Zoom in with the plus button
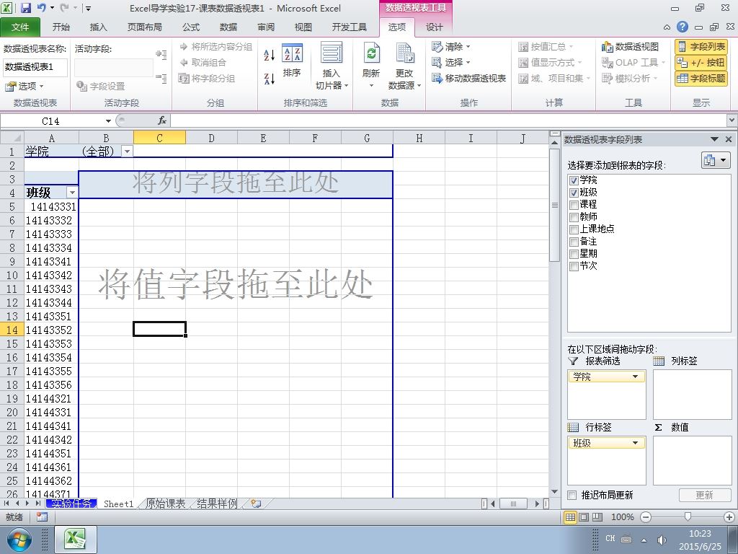738x554 pixels. [729, 516]
